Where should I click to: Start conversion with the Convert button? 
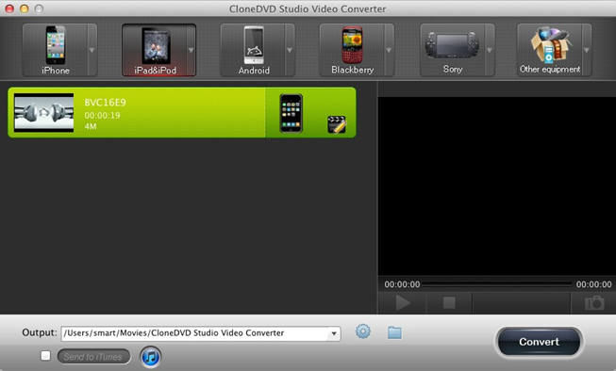539,342
